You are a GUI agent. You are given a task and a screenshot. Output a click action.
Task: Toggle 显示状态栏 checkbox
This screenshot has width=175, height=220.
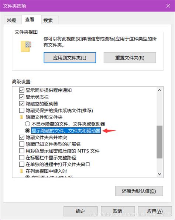tap(22, 97)
